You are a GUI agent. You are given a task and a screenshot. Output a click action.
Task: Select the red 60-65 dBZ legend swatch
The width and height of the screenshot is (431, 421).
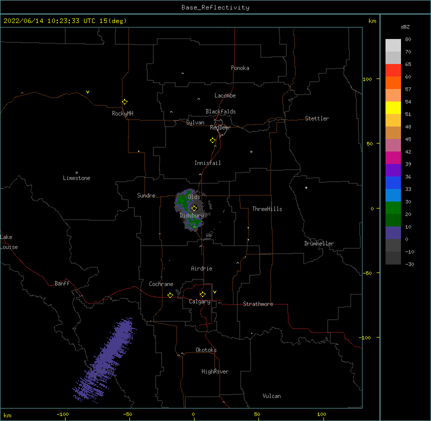pos(393,70)
